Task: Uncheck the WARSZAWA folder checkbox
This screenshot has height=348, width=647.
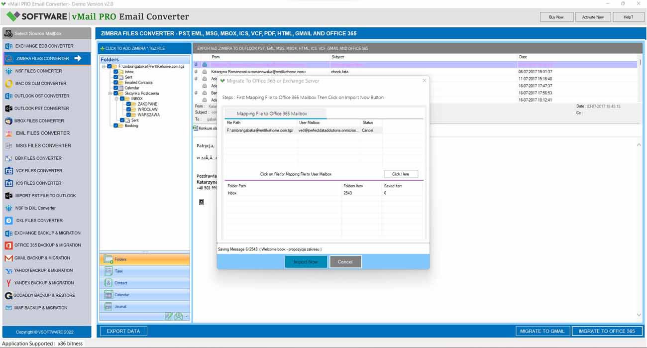Action: pyautogui.click(x=128, y=115)
